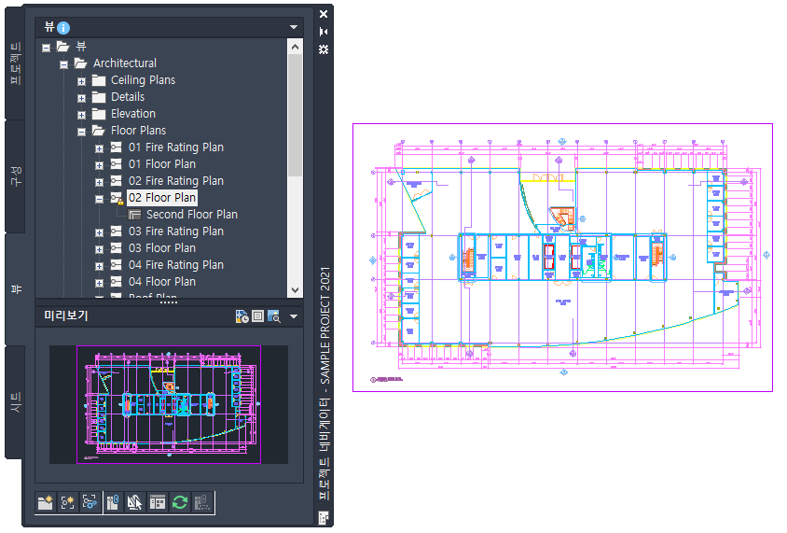Open the sheet layout table icon
The image size is (787, 533).
click(x=157, y=502)
